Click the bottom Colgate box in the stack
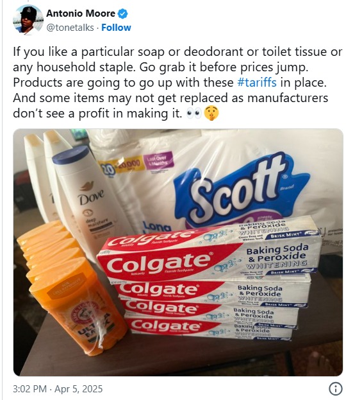This screenshot has height=400, width=346. pos(209,329)
